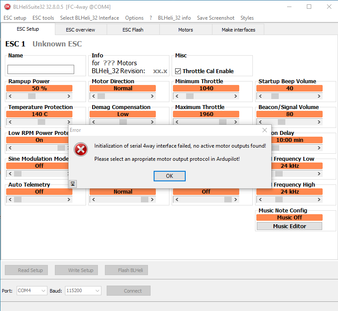Click Temperature Protection slider left arrow
The width and height of the screenshot is (338, 311).
point(10,122)
